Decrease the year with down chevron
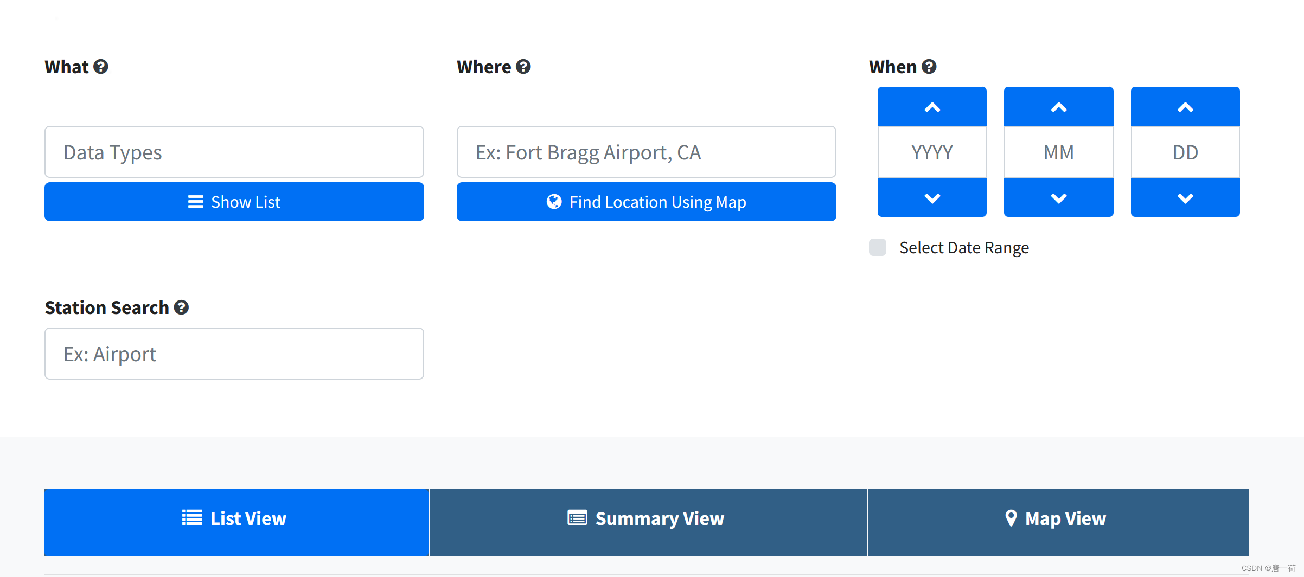This screenshot has height=577, width=1304. pos(932,198)
